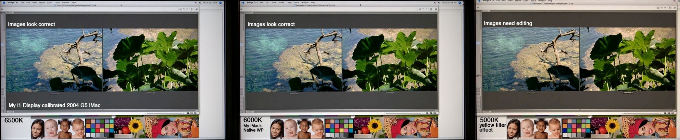Image resolution: width=680 pixels, height=140 pixels.
Task: Click the first workspace button in 6000K window
Action: pos(427,113)
